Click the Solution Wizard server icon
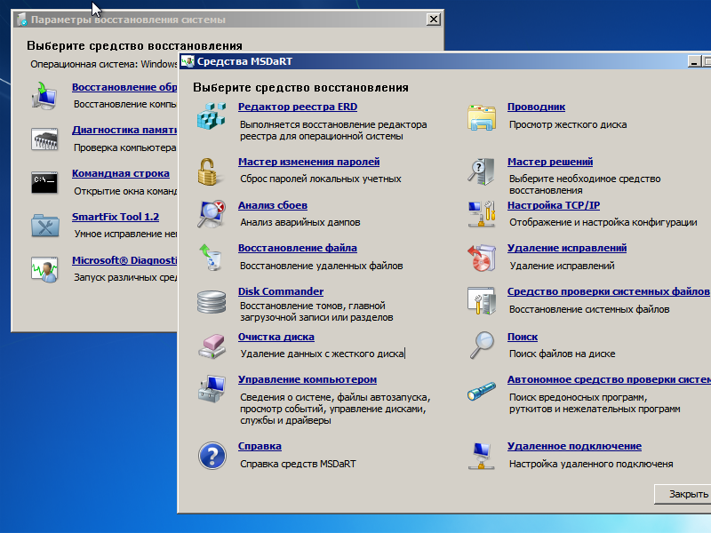The height and width of the screenshot is (533, 711). pyautogui.click(x=481, y=171)
